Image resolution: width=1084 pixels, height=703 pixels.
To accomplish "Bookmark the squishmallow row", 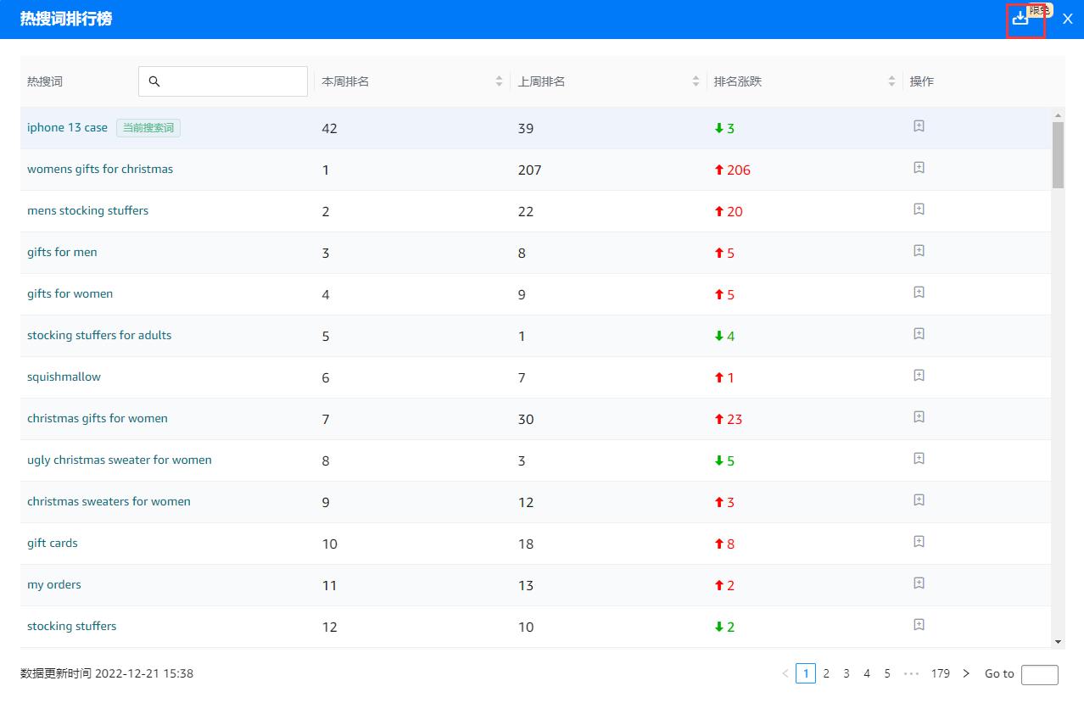I will [919, 376].
